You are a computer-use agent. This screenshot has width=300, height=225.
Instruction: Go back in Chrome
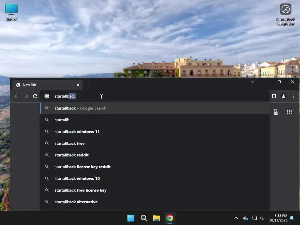(16, 96)
